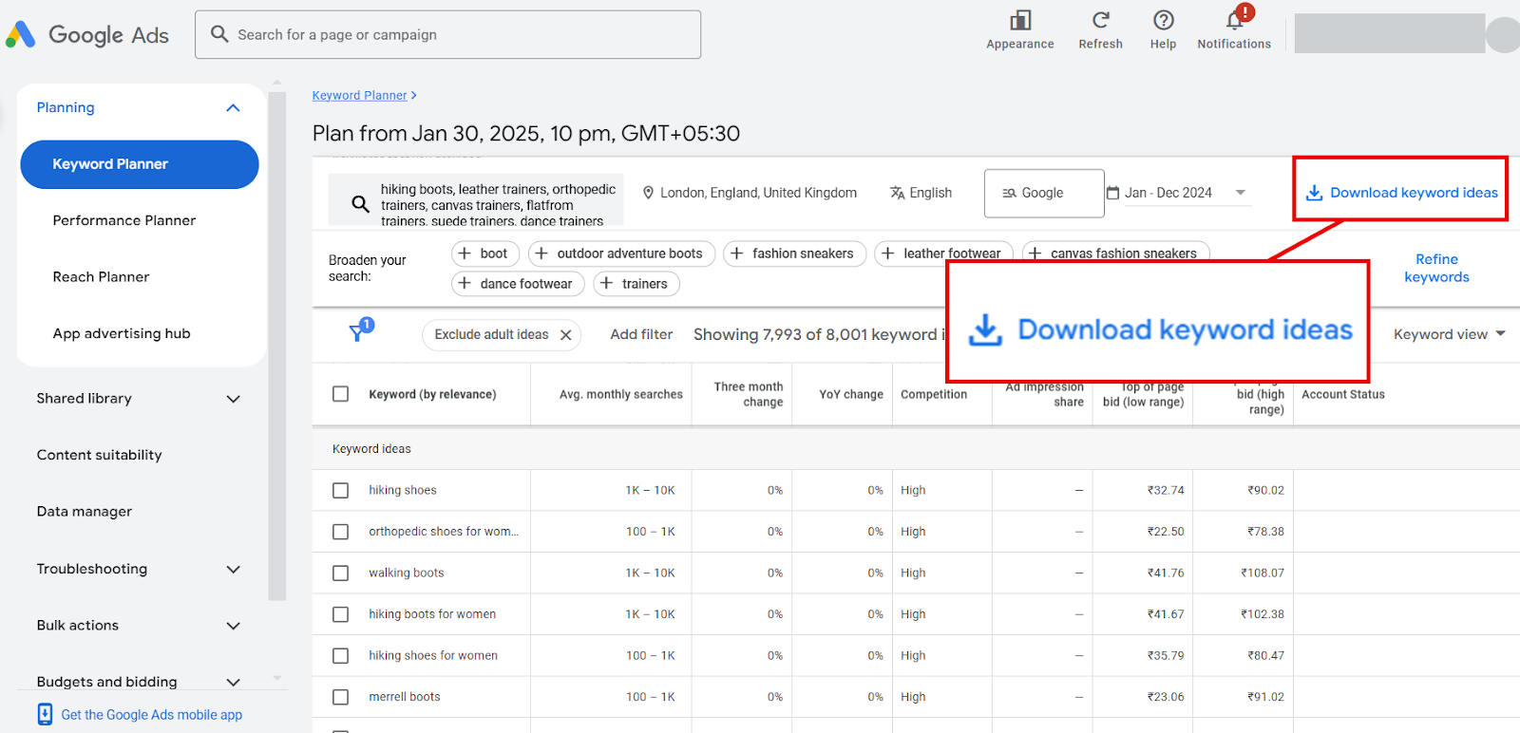Image resolution: width=1520 pixels, height=733 pixels.
Task: Open the Appearance settings icon
Action: coord(1020,20)
